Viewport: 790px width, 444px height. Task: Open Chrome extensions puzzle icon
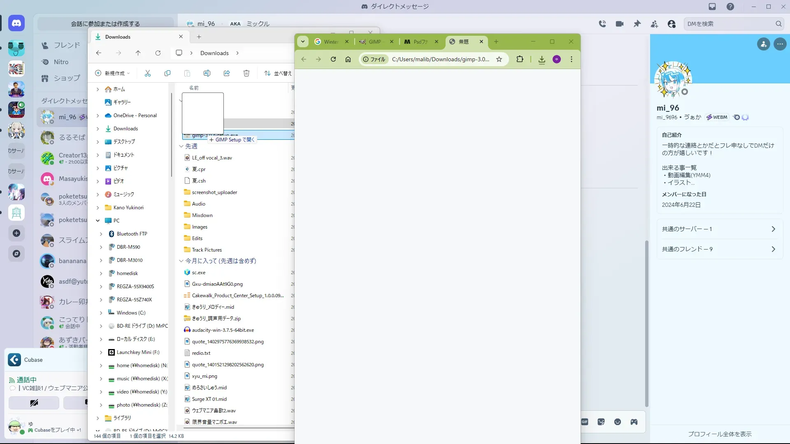(x=520, y=59)
